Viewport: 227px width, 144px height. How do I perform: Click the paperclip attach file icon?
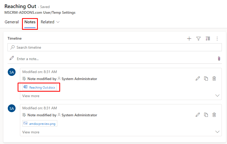coord(219,59)
